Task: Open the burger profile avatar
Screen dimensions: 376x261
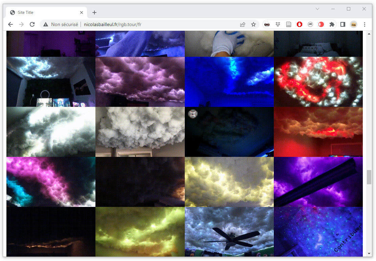Action: pyautogui.click(x=354, y=24)
